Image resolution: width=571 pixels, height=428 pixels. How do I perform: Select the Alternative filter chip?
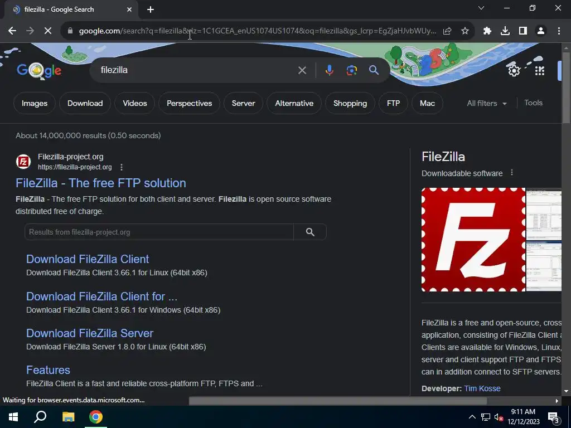coord(294,103)
